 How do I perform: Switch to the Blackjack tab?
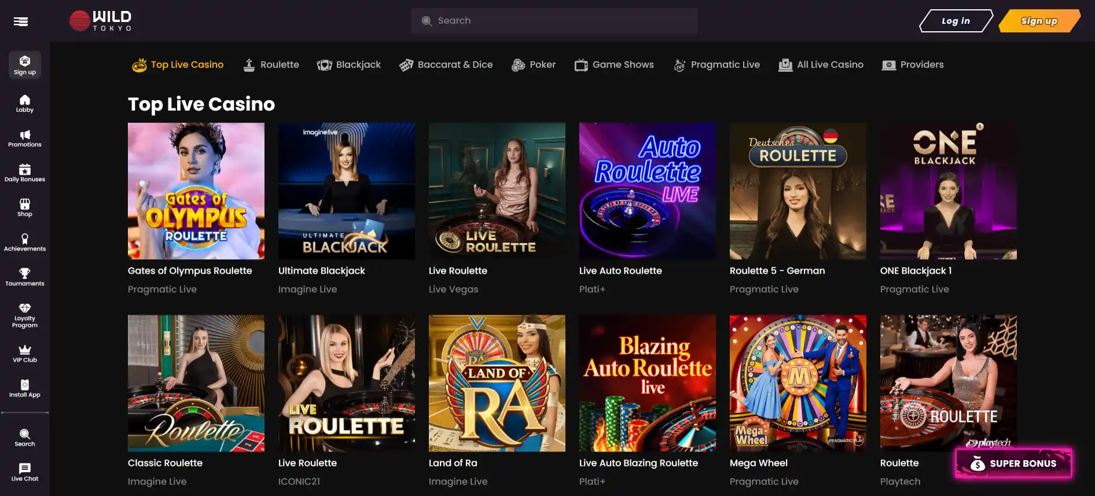pyautogui.click(x=358, y=65)
